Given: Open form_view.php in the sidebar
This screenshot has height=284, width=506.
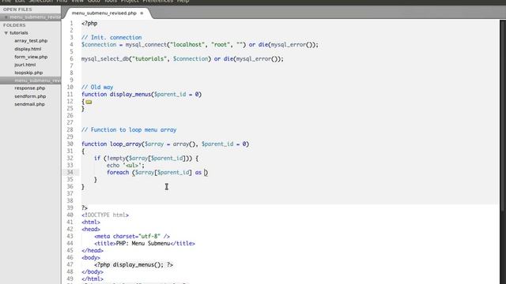Looking at the screenshot, I should tap(31, 57).
